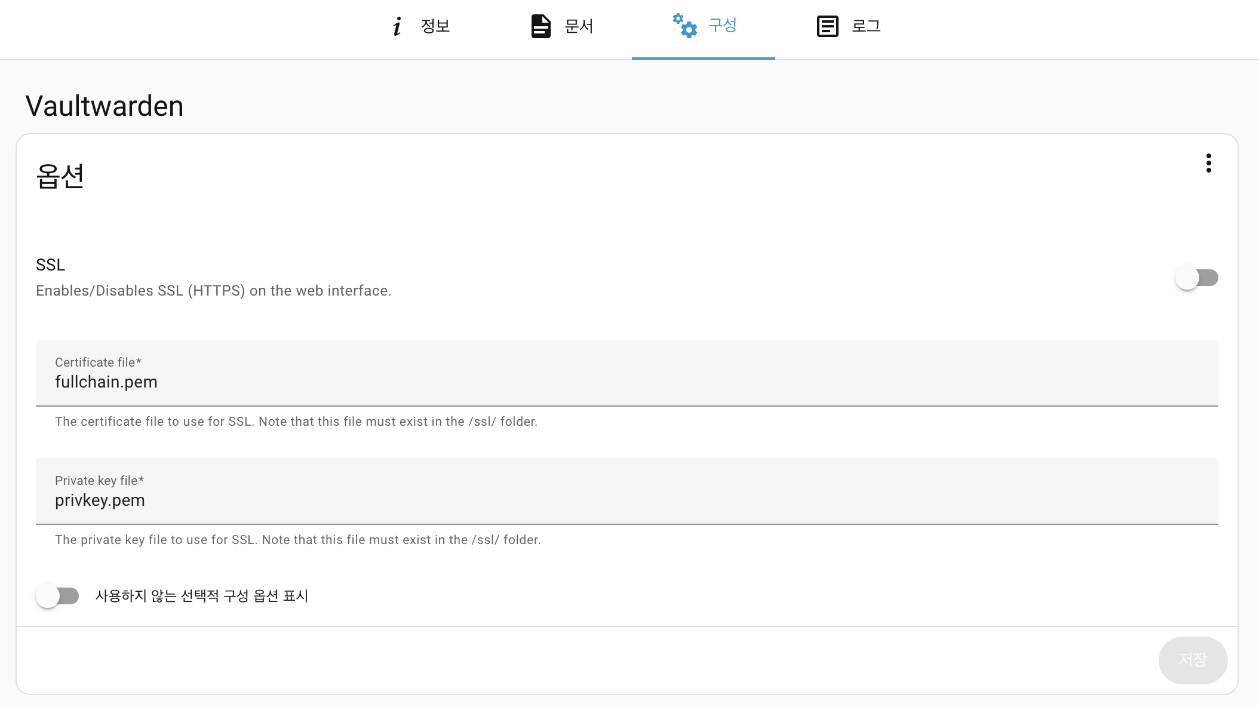Click the log lines icon

[828, 26]
